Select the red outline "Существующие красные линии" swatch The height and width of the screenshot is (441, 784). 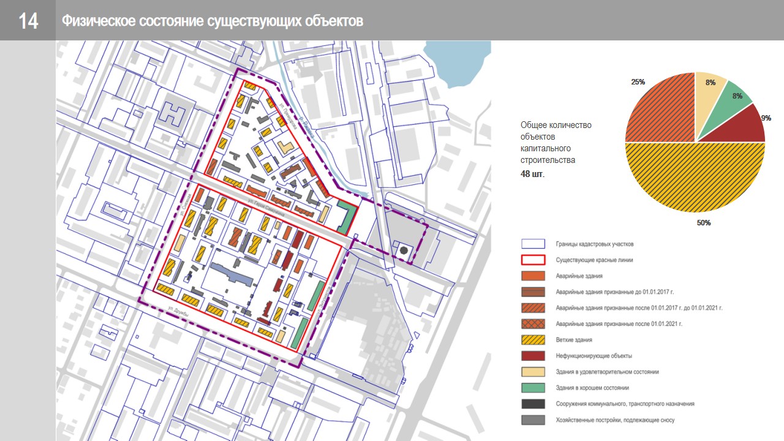pyautogui.click(x=533, y=260)
